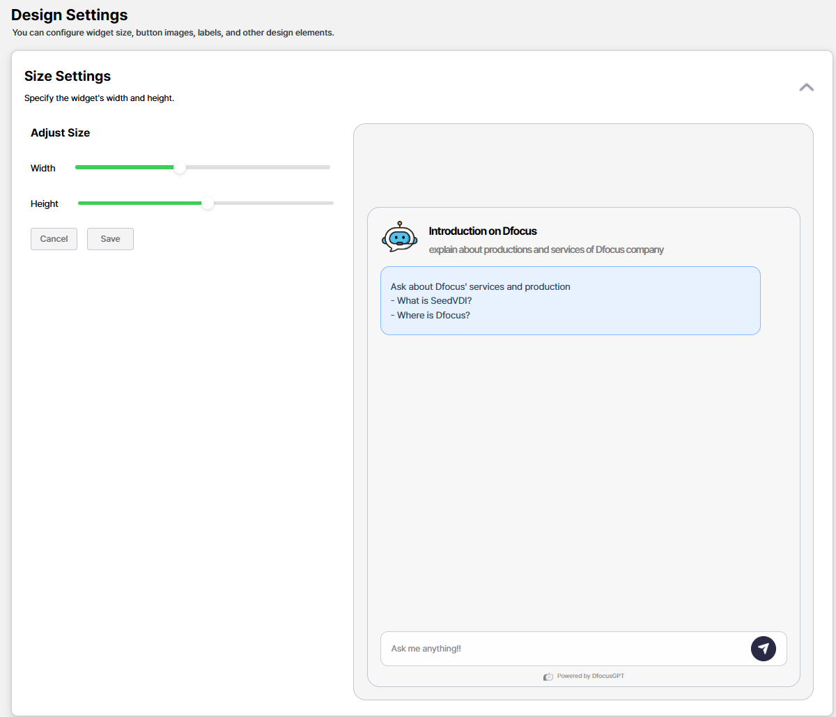This screenshot has height=717, width=836.
Task: Collapse the Size Settings section chevron
Action: pos(806,87)
